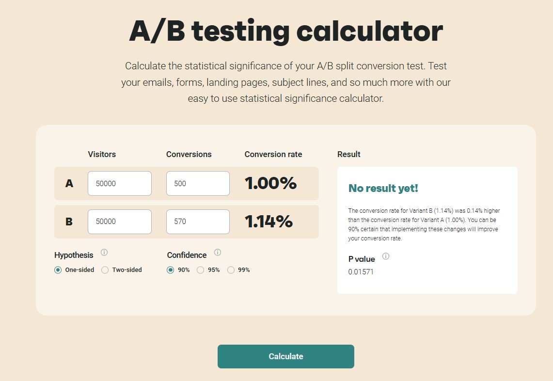Screen dimensions: 553x381
Task: Select the One-sided hypothesis option
Action: [58, 270]
